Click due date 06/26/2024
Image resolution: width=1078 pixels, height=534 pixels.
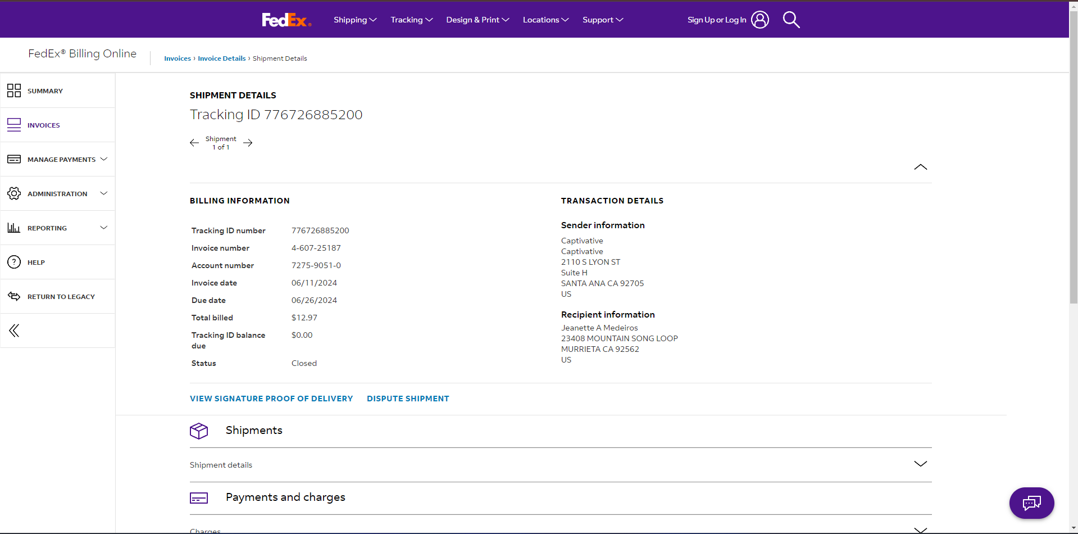tap(314, 300)
